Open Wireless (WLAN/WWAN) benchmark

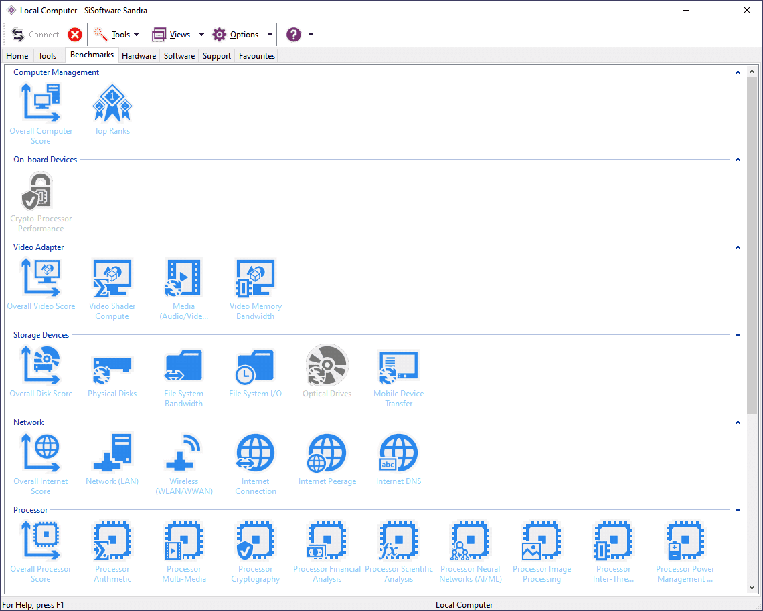[184, 464]
